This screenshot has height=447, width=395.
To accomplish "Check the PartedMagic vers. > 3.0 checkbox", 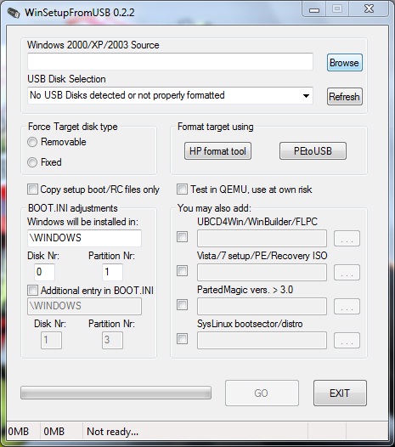I will pos(182,305).
